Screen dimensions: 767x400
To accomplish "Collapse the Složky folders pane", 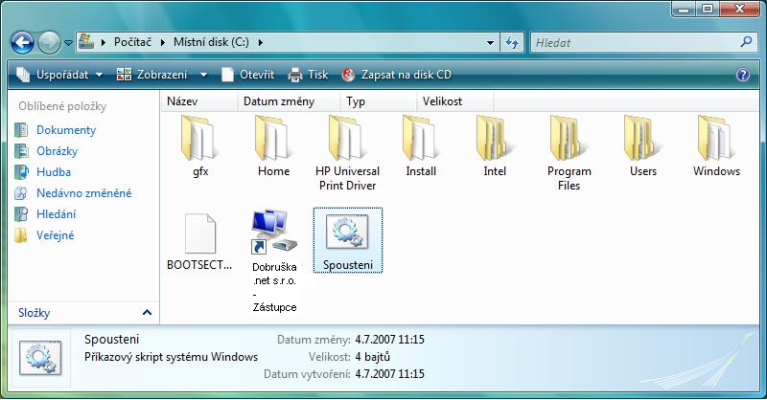I will 146,313.
